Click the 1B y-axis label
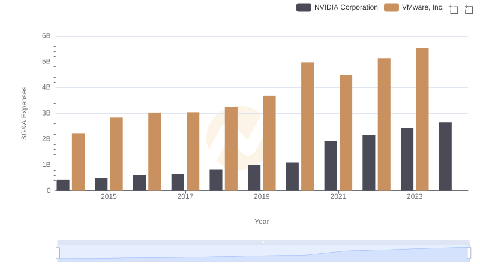480x276 pixels. point(46,165)
